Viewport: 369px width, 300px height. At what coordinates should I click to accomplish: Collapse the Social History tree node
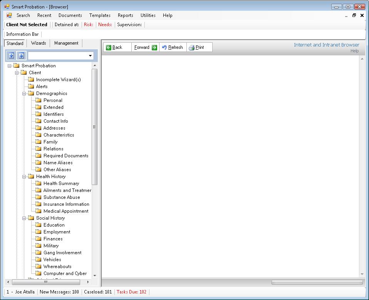click(x=24, y=218)
